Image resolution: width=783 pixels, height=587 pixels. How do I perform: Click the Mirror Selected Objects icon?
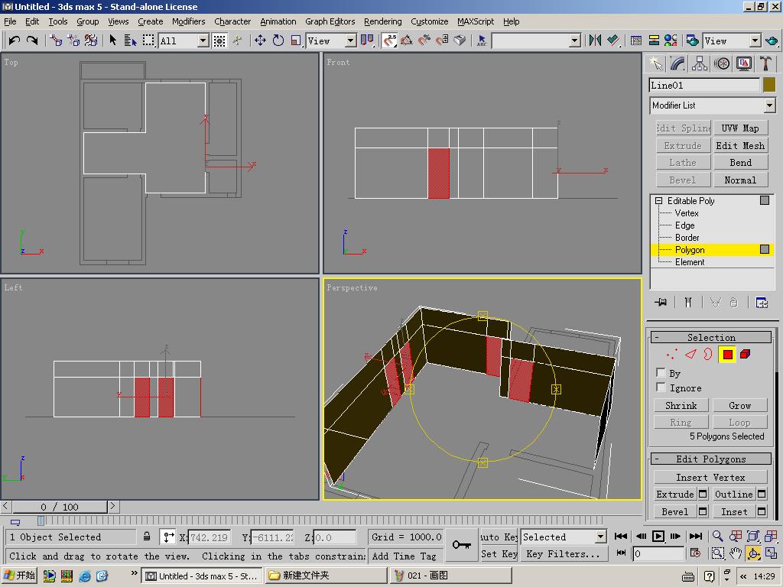tap(595, 41)
